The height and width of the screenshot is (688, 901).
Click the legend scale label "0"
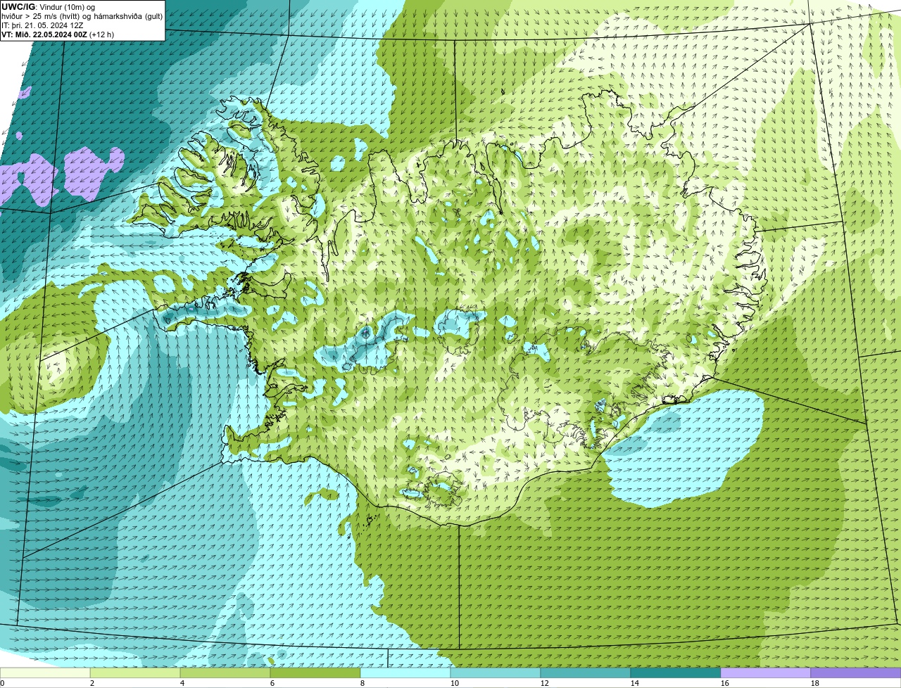(x=3, y=683)
